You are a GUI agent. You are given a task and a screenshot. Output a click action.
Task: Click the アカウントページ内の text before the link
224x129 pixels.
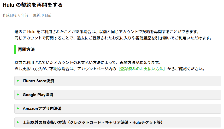click(x=97, y=69)
